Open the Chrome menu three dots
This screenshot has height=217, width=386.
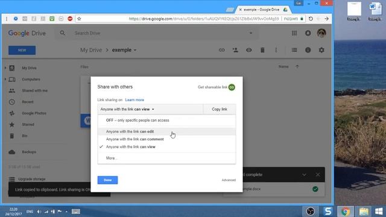coord(7,19)
